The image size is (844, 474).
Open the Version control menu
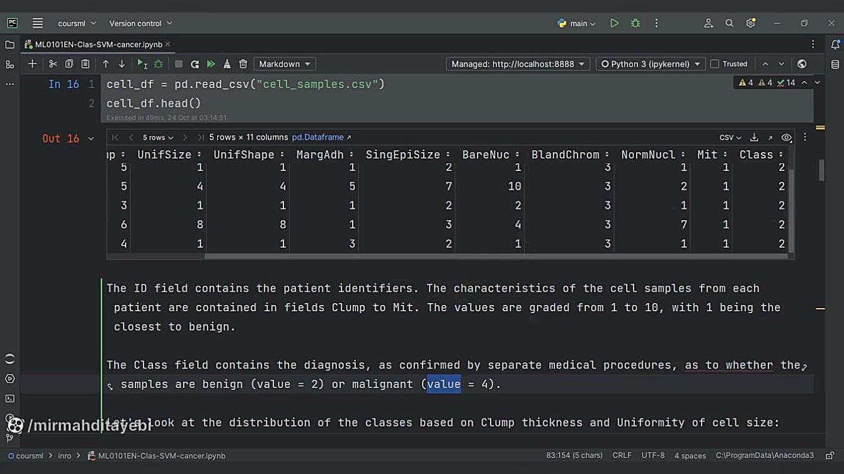[x=140, y=23]
